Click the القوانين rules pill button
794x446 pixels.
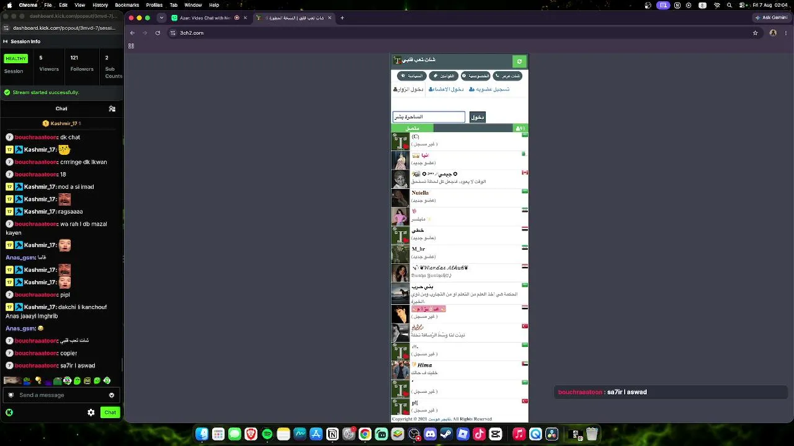444,76
